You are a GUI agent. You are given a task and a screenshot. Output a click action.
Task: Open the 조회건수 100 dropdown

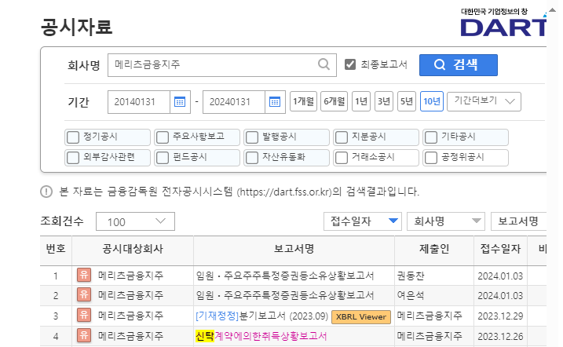tap(135, 221)
